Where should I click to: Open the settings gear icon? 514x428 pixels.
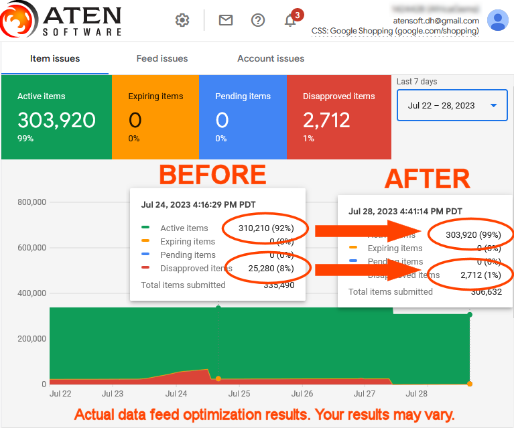click(x=182, y=20)
